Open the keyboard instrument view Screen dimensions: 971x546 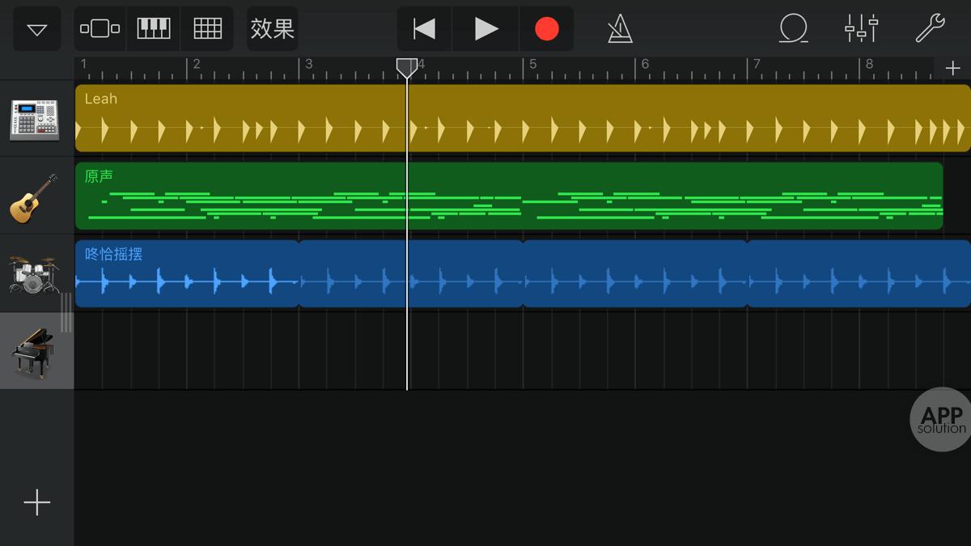153,29
